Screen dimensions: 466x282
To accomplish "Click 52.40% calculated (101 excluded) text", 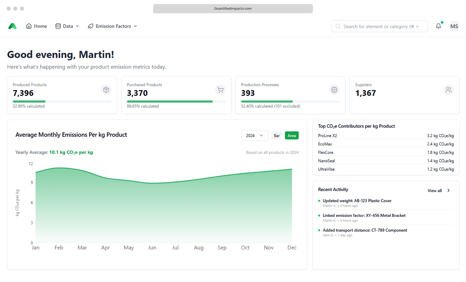I will click(271, 106).
